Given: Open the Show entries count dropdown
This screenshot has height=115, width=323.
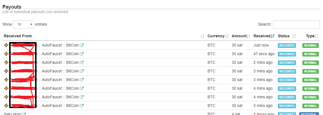Looking at the screenshot, I should pos(23,25).
